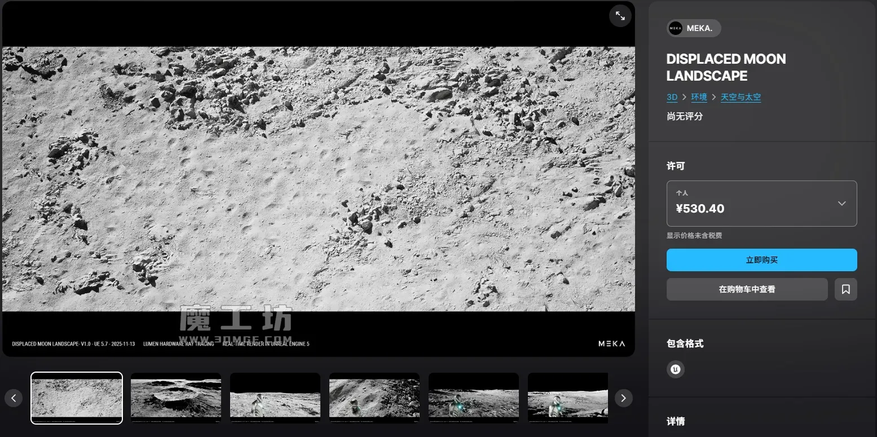Click the Unreal Engine format icon
The height and width of the screenshot is (437, 877).
point(675,369)
